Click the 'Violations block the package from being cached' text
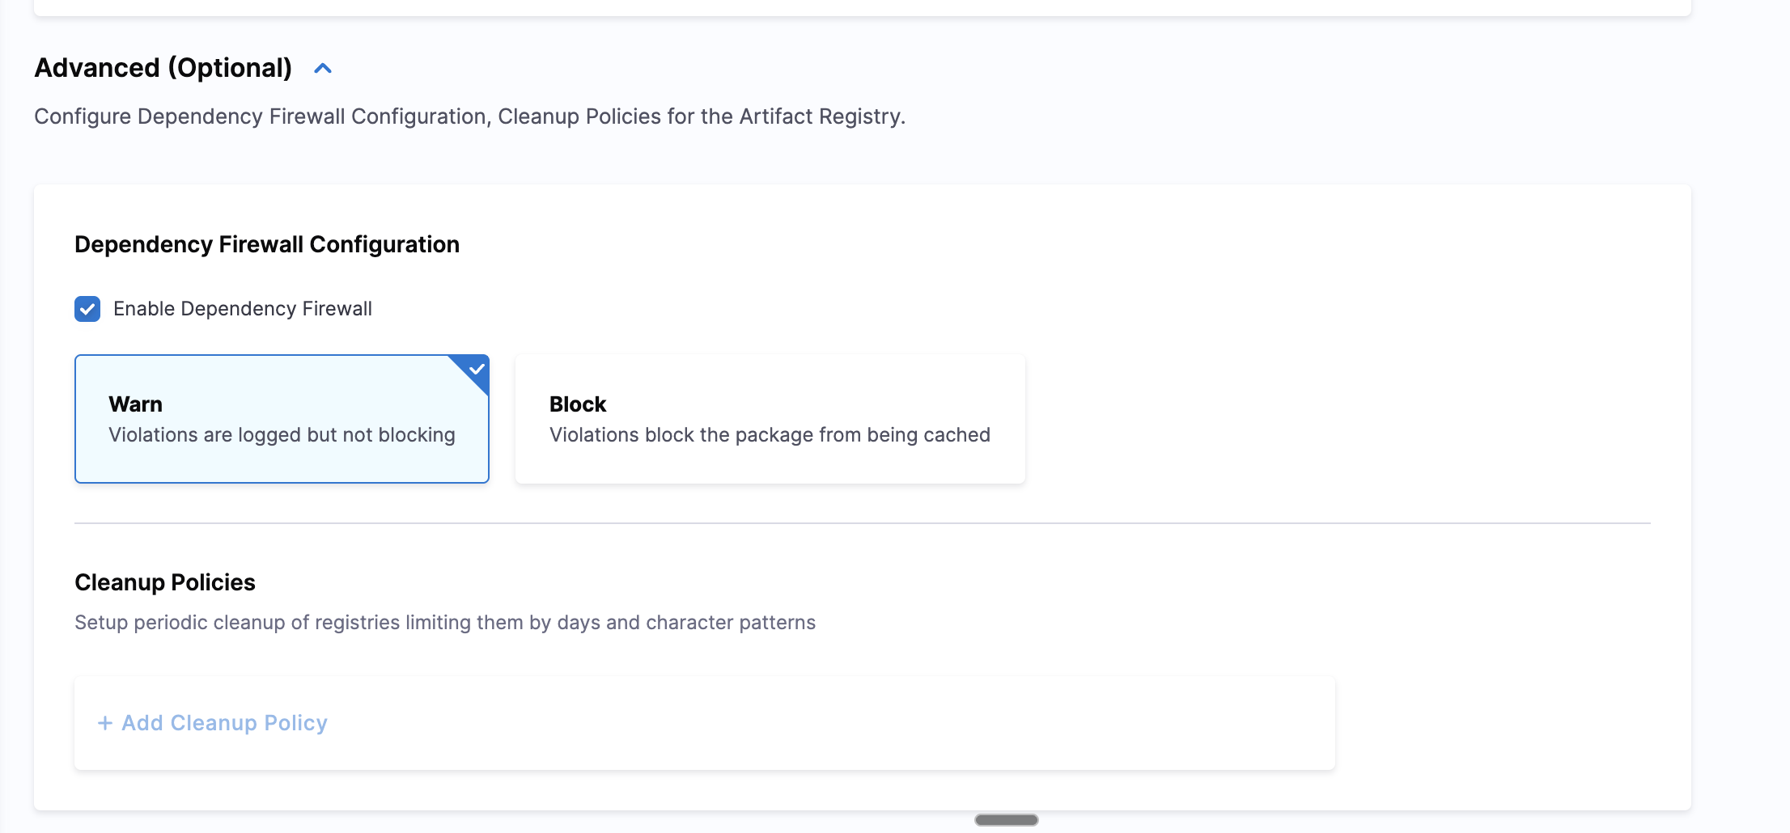The image size is (1790, 833). click(x=769, y=435)
